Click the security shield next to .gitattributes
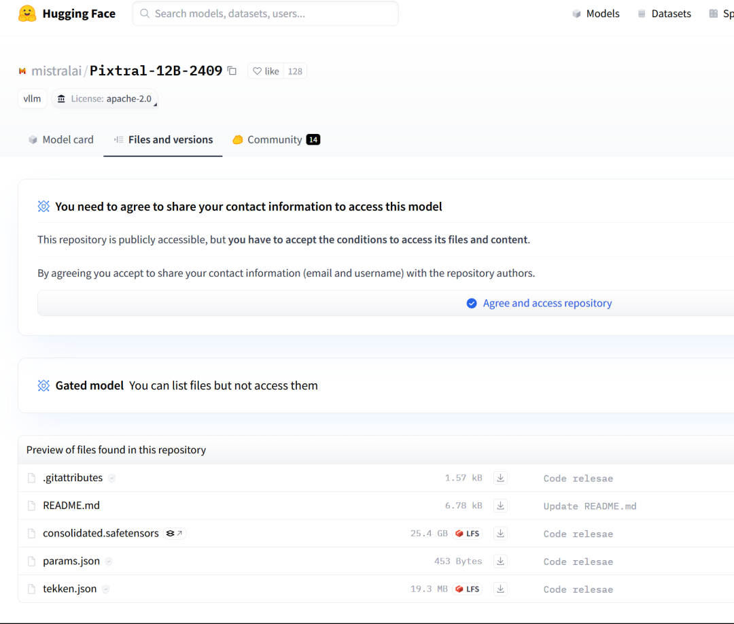 point(111,478)
